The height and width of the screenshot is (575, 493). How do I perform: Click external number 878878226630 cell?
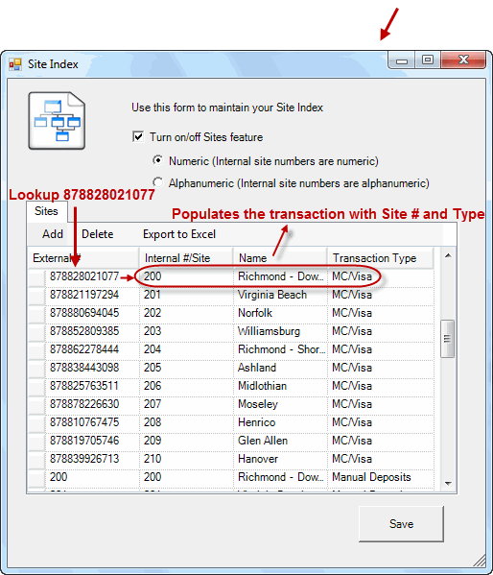click(92, 406)
